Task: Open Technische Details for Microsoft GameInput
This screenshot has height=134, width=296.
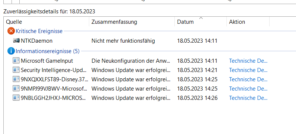Action: pos(248,61)
